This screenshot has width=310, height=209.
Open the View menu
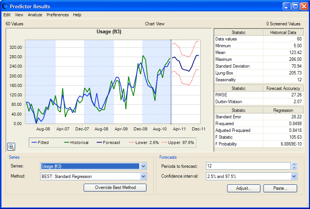tap(19, 15)
